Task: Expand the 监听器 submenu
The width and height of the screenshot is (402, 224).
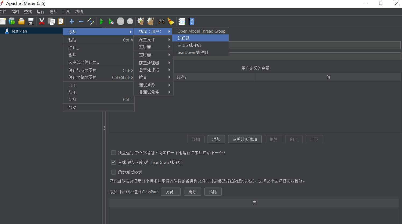Action: [x=153, y=47]
